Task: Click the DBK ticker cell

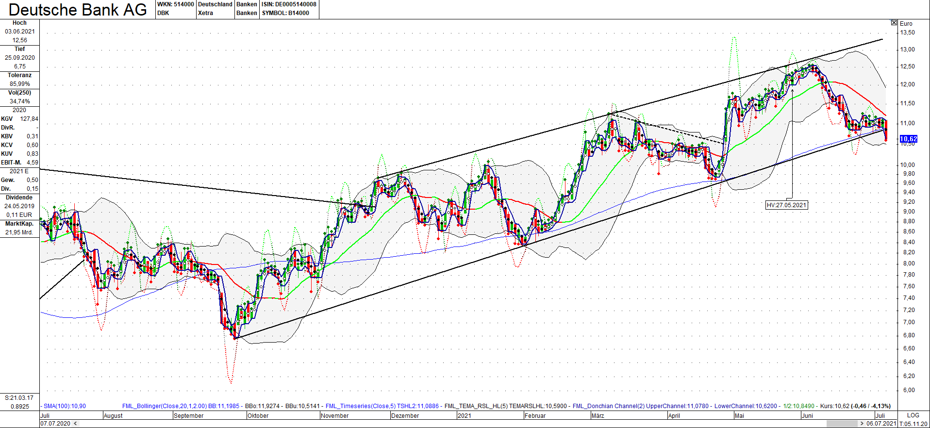Action: point(163,13)
